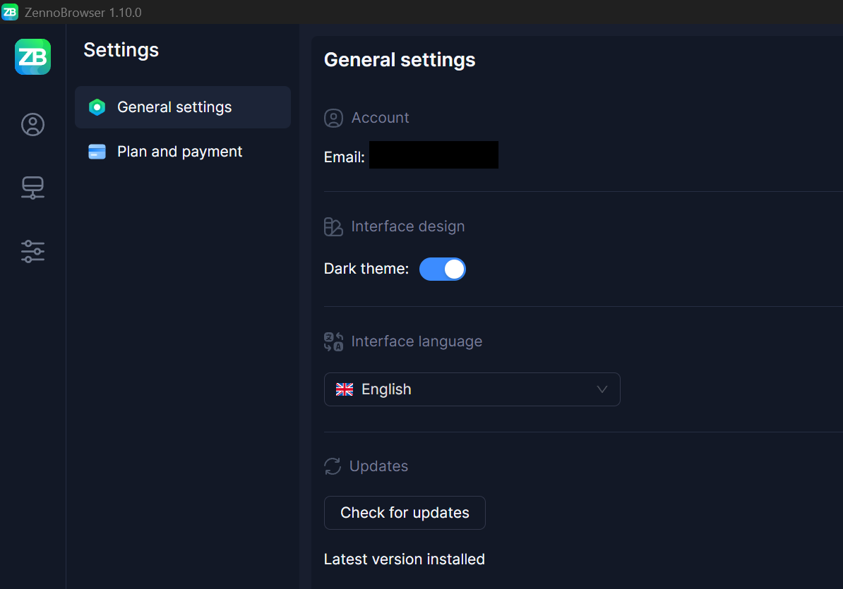Image resolution: width=843 pixels, height=589 pixels.
Task: Click the green hexagon General settings icon
Action: click(x=97, y=107)
